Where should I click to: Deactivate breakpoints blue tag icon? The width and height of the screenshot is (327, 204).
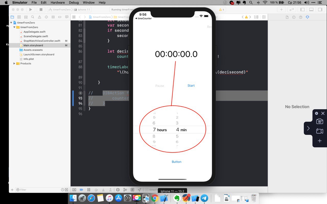tap(81, 190)
